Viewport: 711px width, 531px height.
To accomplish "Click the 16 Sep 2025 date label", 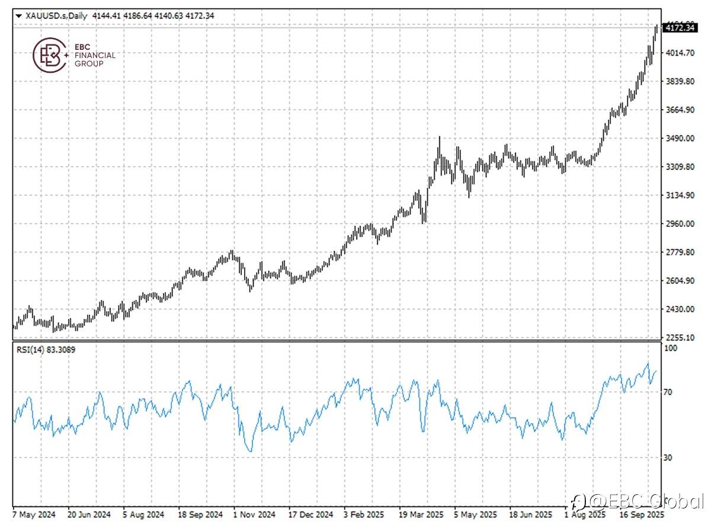I will click(x=642, y=515).
